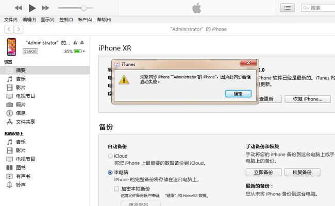335x206 pixels.
Task: Enable the 加密本地备份 checkbox
Action: pyautogui.click(x=116, y=188)
